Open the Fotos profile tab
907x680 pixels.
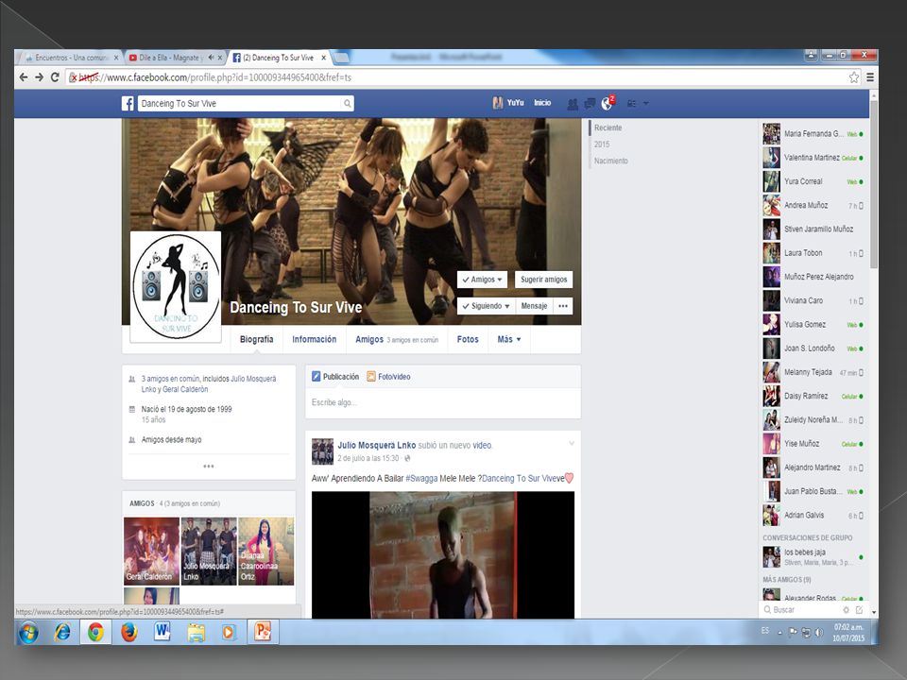click(x=468, y=339)
